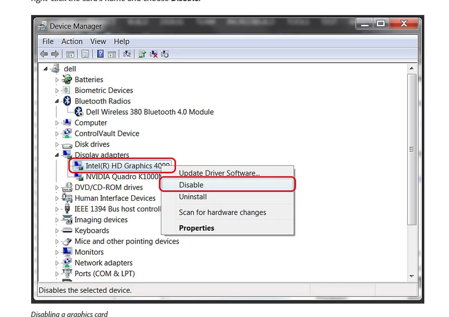Click the DVD/CD-ROM drives icon

[x=67, y=187]
